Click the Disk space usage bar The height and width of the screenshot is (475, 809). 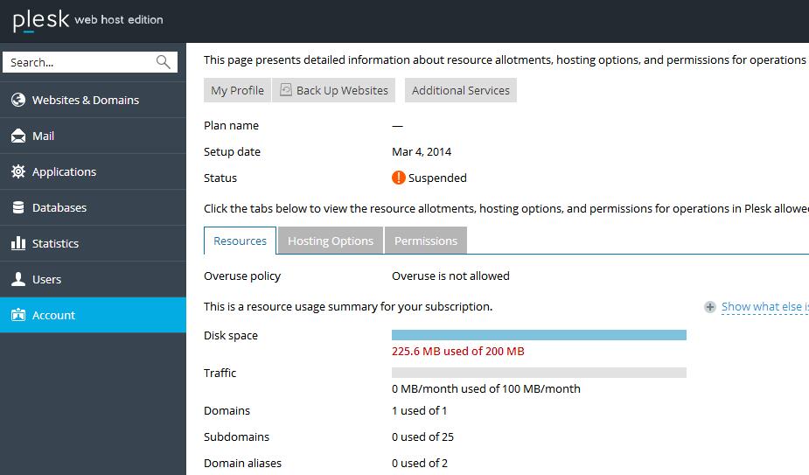pos(539,335)
